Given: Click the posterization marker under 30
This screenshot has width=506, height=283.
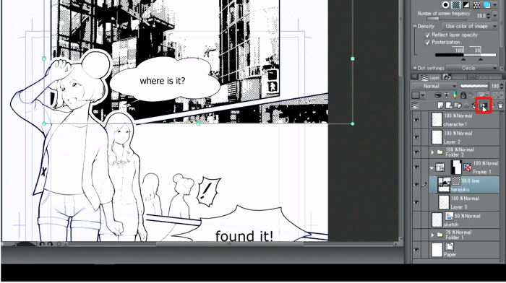Looking at the screenshot, I should click(481, 59).
